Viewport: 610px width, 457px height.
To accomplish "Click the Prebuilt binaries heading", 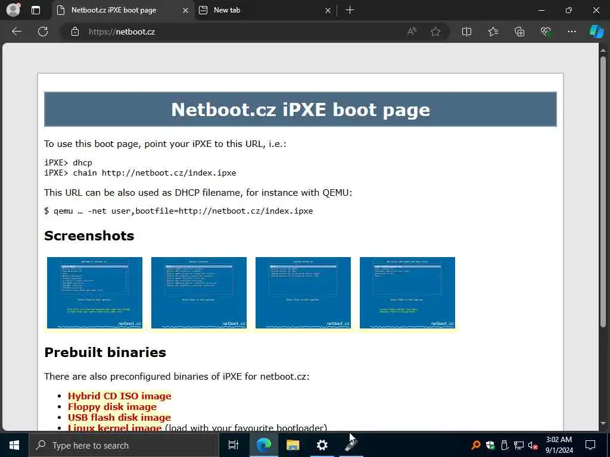I will pos(105,352).
